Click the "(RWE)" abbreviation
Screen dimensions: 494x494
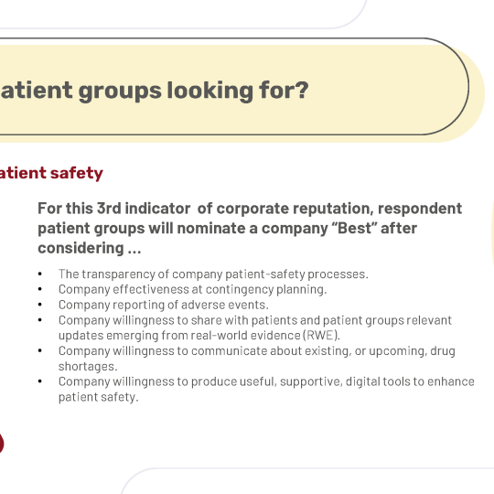click(321, 335)
